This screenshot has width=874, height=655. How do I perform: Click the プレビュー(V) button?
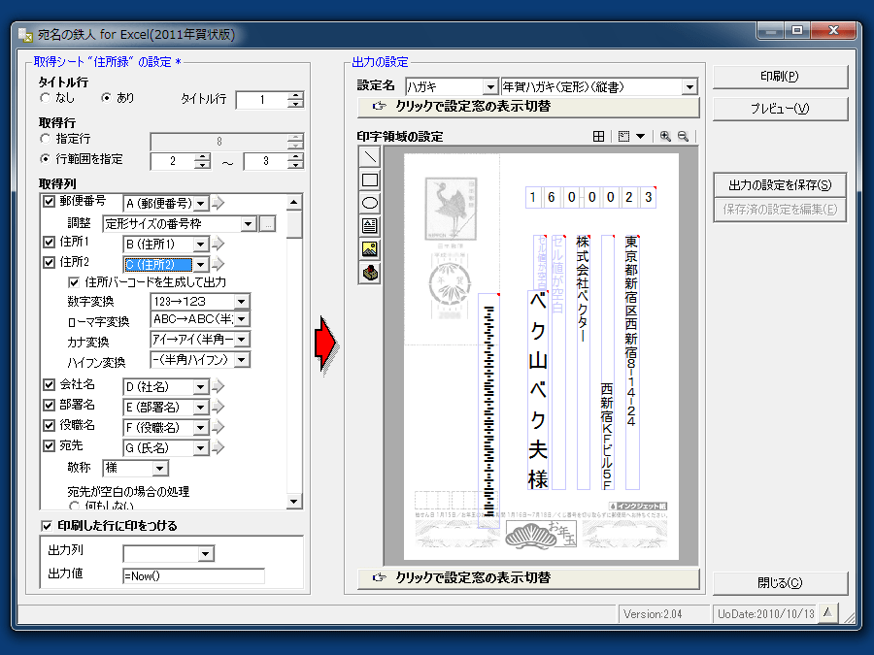780,109
